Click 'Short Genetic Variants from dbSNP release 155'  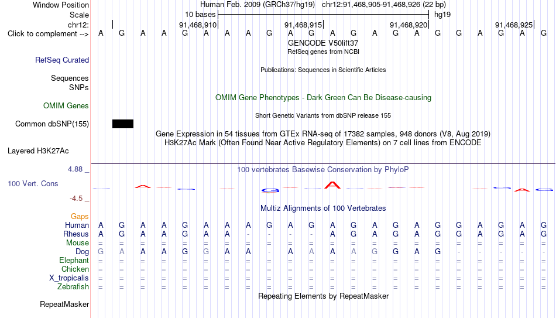[x=323, y=116]
